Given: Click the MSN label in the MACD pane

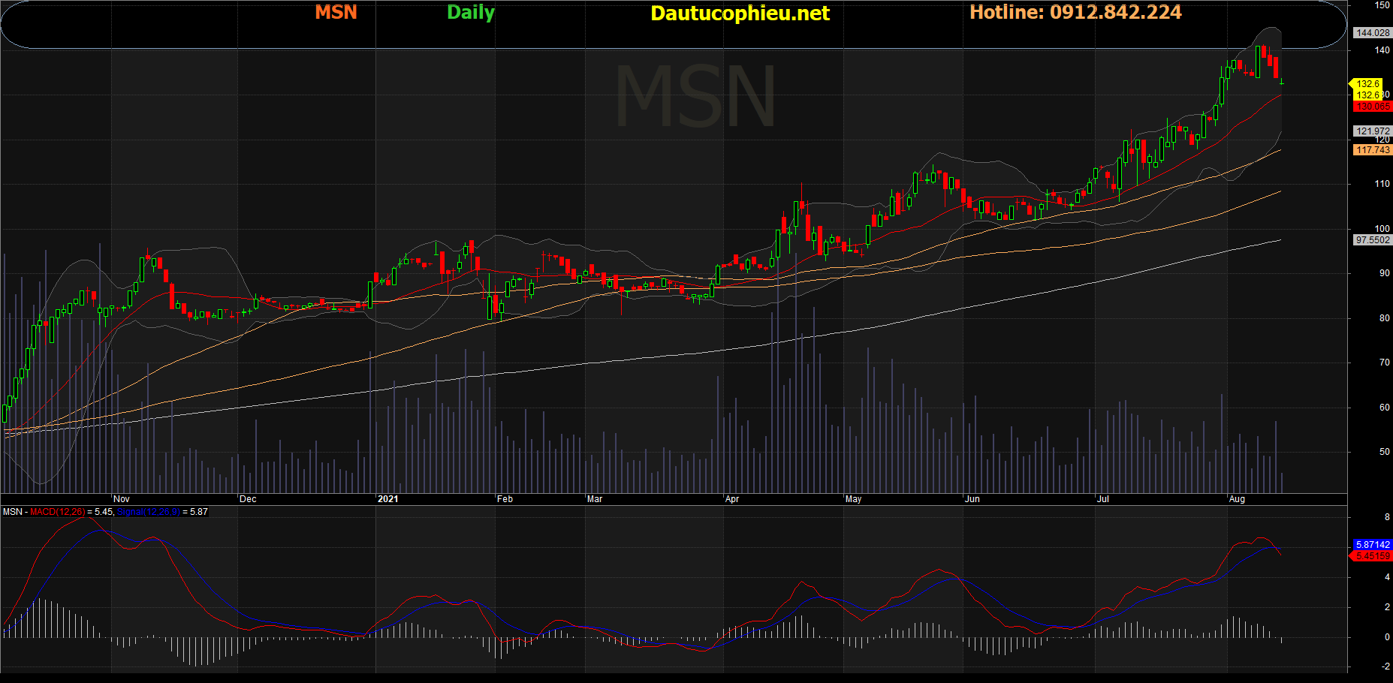Looking at the screenshot, I should pyautogui.click(x=12, y=512).
